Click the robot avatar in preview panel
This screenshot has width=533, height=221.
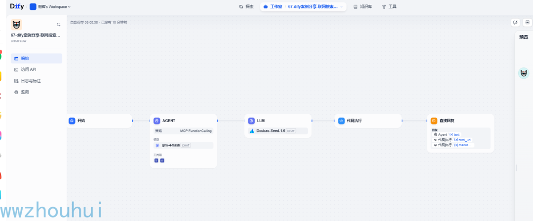click(x=524, y=73)
